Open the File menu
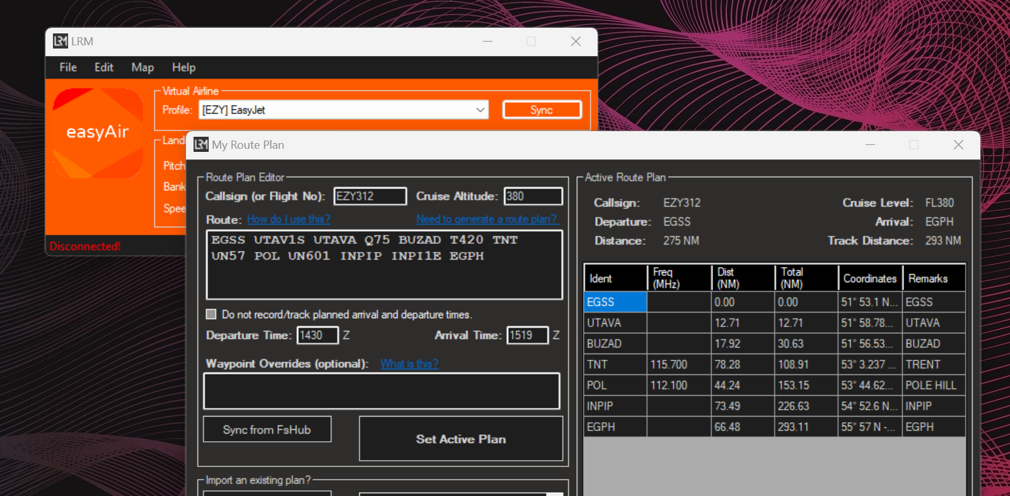1010x496 pixels. [x=68, y=67]
